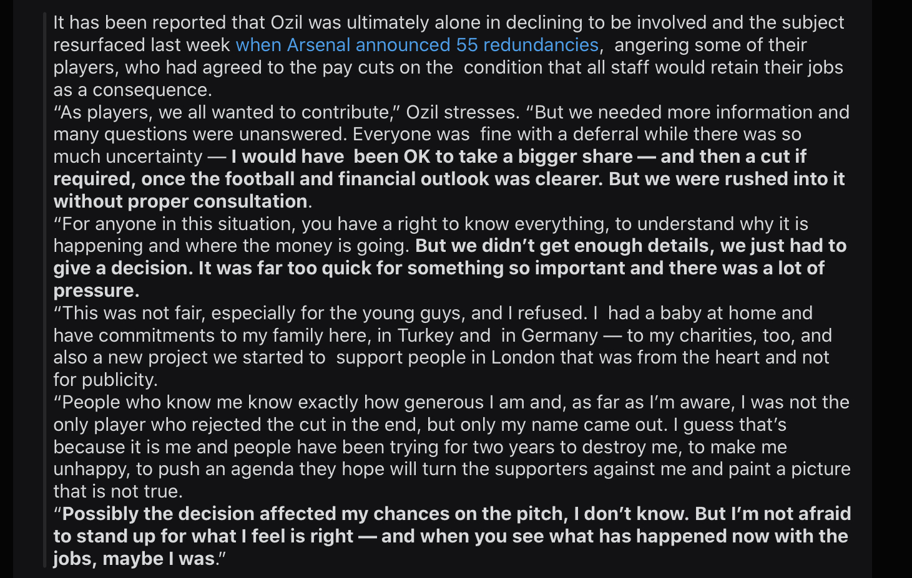Click the final bold words 'jobs, maybe I was'
Viewport: 912px width, 578px height.
coord(134,559)
